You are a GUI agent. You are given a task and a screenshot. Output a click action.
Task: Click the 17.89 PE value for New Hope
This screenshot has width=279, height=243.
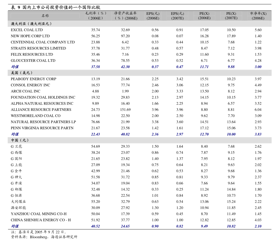(x=231, y=36)
